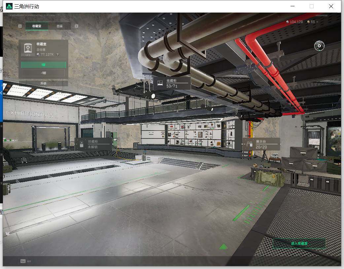Image resolution: width=344 pixels, height=269 pixels.
Task: Click the lock icon on the 珍藏柜 label
Action: pos(82,144)
